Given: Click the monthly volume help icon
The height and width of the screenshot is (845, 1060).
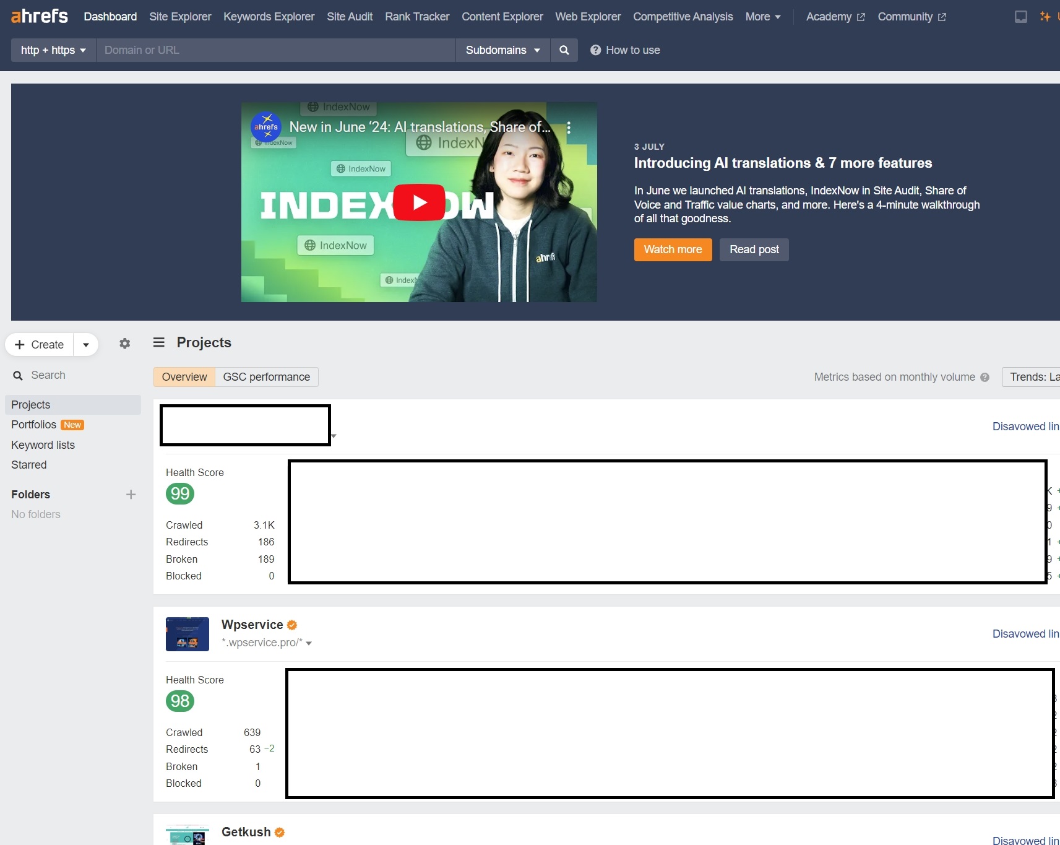Looking at the screenshot, I should pos(985,378).
